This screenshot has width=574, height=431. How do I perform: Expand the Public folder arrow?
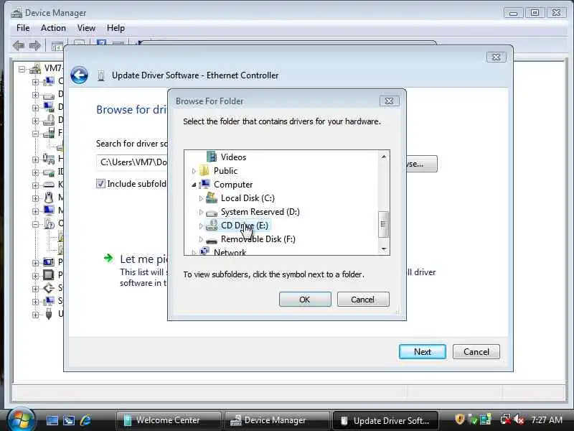click(x=194, y=171)
